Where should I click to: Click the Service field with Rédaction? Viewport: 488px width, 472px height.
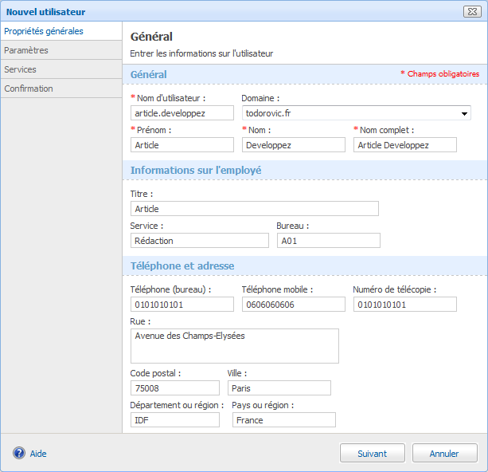pos(199,240)
